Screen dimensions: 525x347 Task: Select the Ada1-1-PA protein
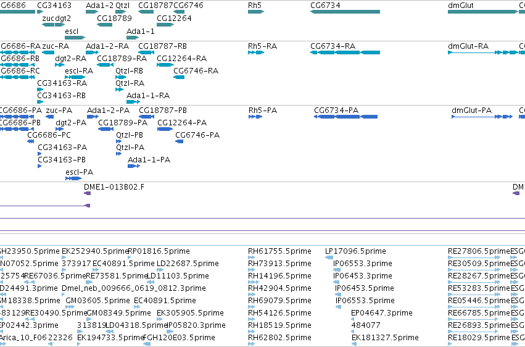pyautogui.click(x=134, y=166)
